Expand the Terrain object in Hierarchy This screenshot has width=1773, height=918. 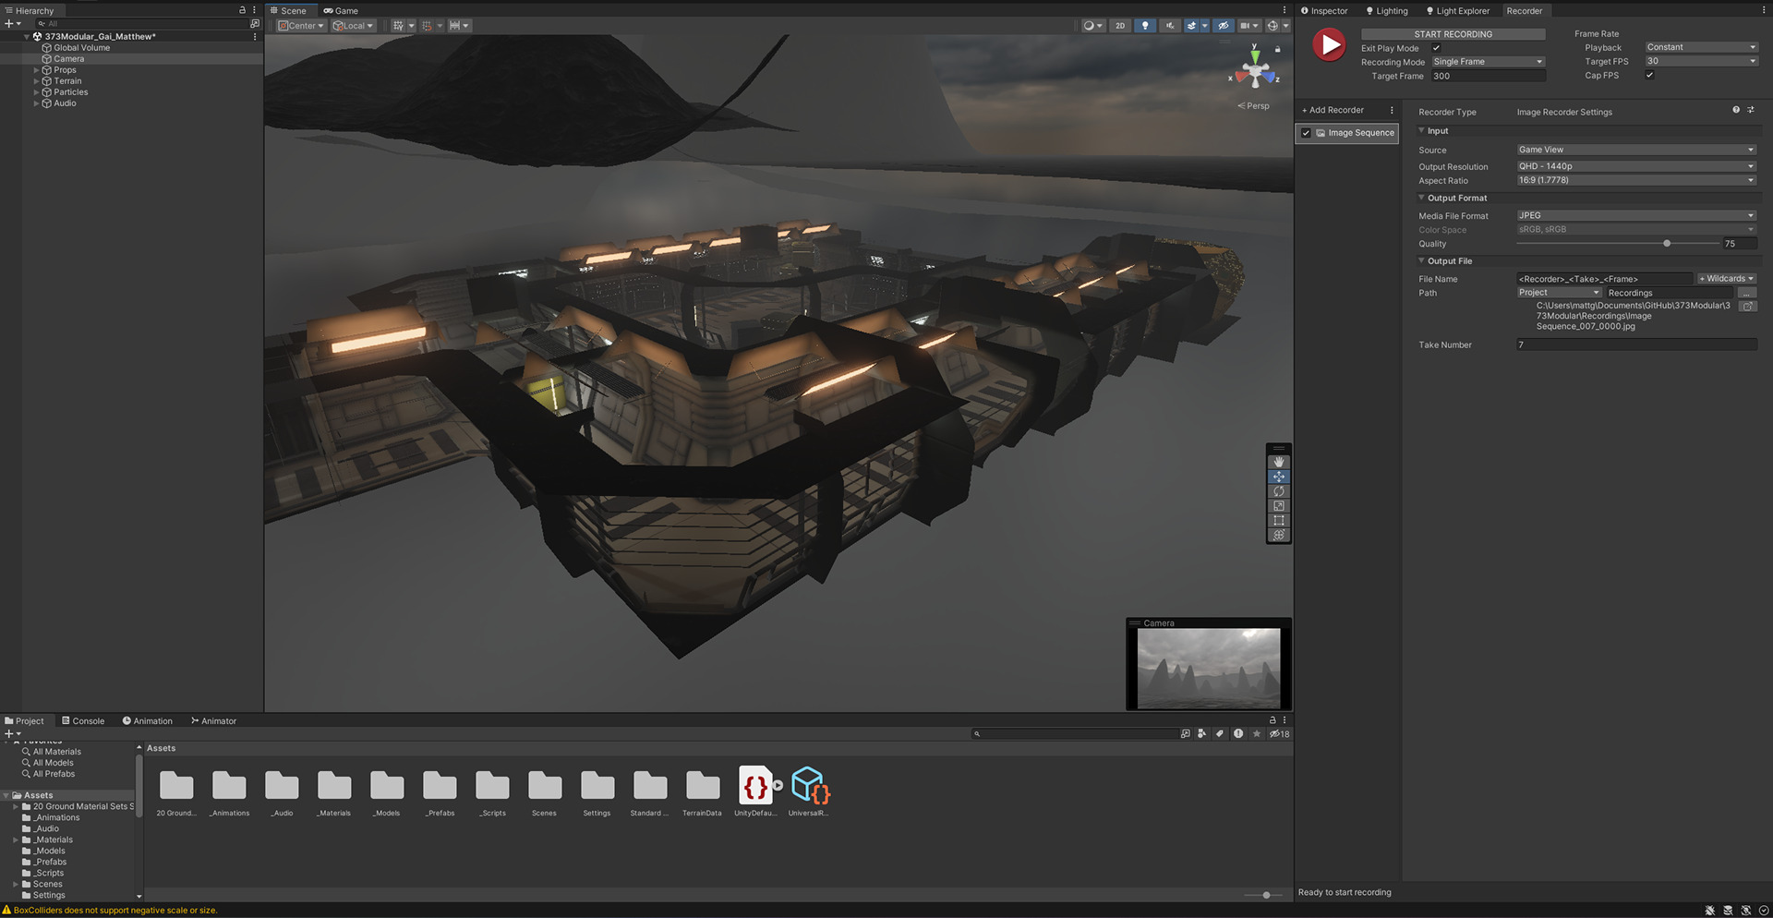36,81
